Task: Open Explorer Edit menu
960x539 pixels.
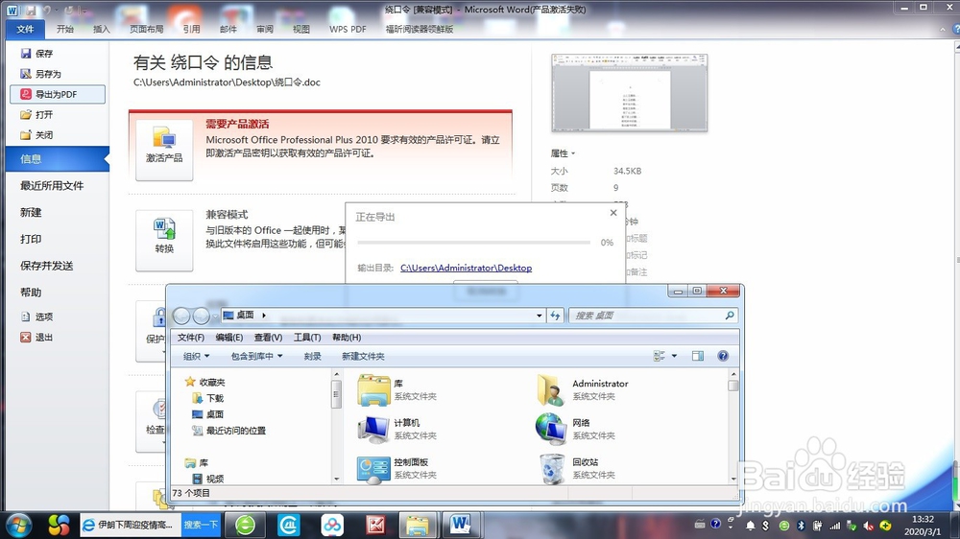Action: point(229,338)
